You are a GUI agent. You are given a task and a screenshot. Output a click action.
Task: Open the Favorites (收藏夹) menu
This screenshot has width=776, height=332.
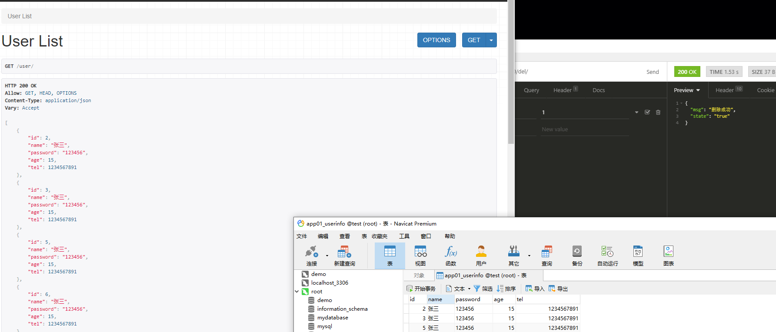(x=380, y=236)
